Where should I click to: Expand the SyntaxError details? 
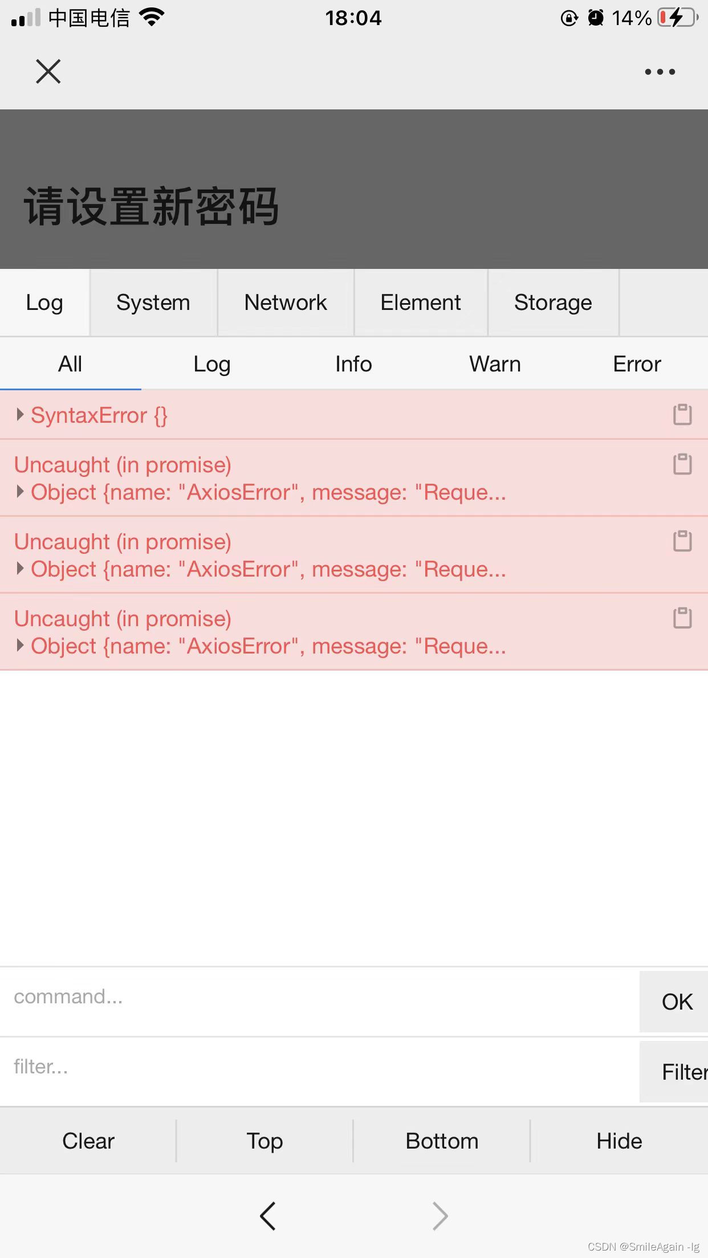coord(20,415)
